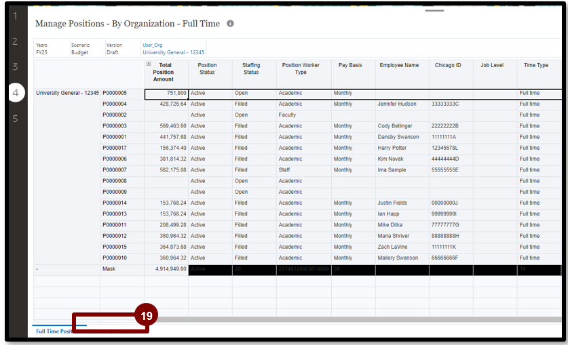
Task: Click the Years FY25 point-of-view field
Action: click(x=52, y=49)
